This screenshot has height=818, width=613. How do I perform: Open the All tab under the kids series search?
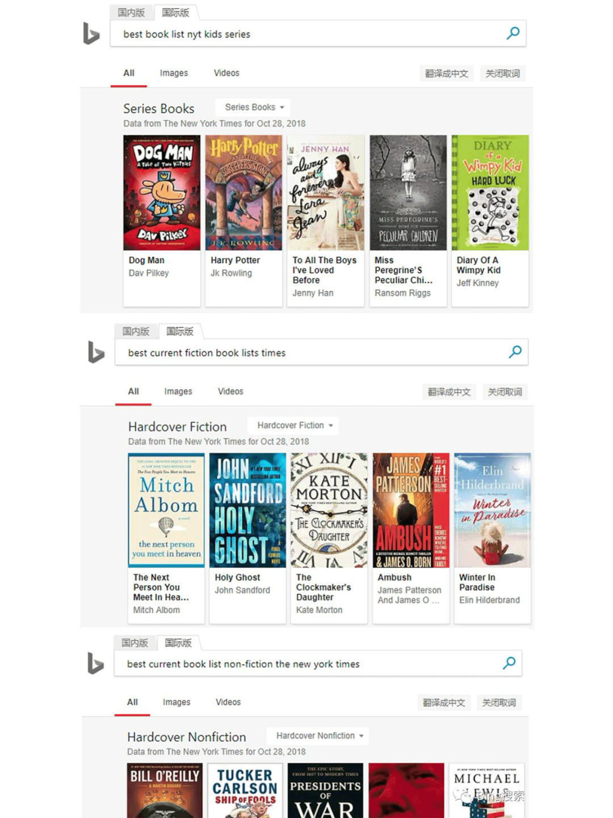[x=129, y=73]
